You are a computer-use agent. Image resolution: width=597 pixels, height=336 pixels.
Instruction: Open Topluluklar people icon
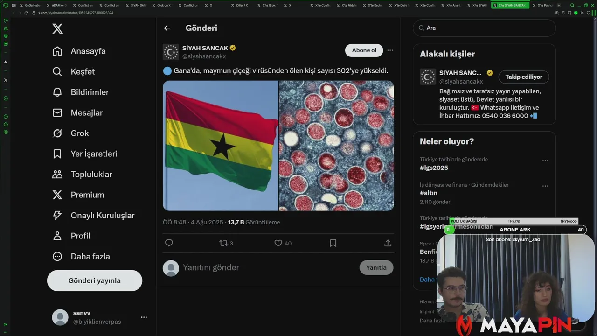[57, 175]
